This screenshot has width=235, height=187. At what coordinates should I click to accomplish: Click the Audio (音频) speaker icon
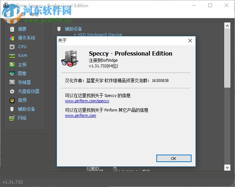click(12, 100)
